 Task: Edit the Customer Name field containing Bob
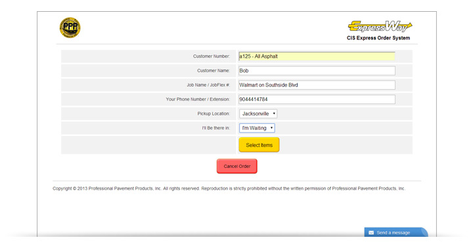[317, 71]
